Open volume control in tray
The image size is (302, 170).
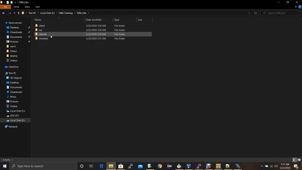[276, 166]
